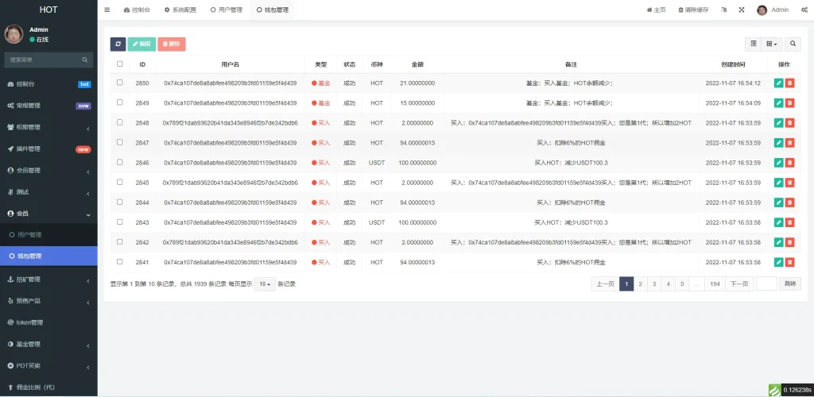Viewport: 814px width, 397px height.
Task: Expand the 权限管理 sidebar menu
Action: coord(48,127)
